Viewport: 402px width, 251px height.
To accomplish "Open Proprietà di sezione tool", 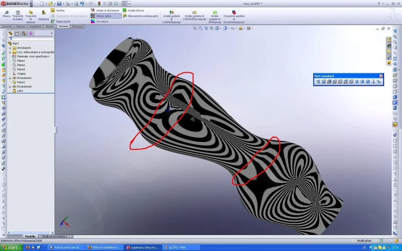I will (x=31, y=17).
